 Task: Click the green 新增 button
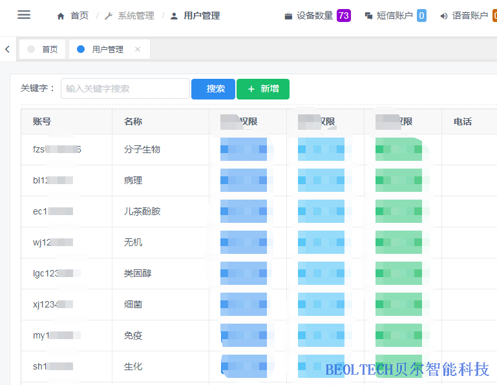(262, 88)
